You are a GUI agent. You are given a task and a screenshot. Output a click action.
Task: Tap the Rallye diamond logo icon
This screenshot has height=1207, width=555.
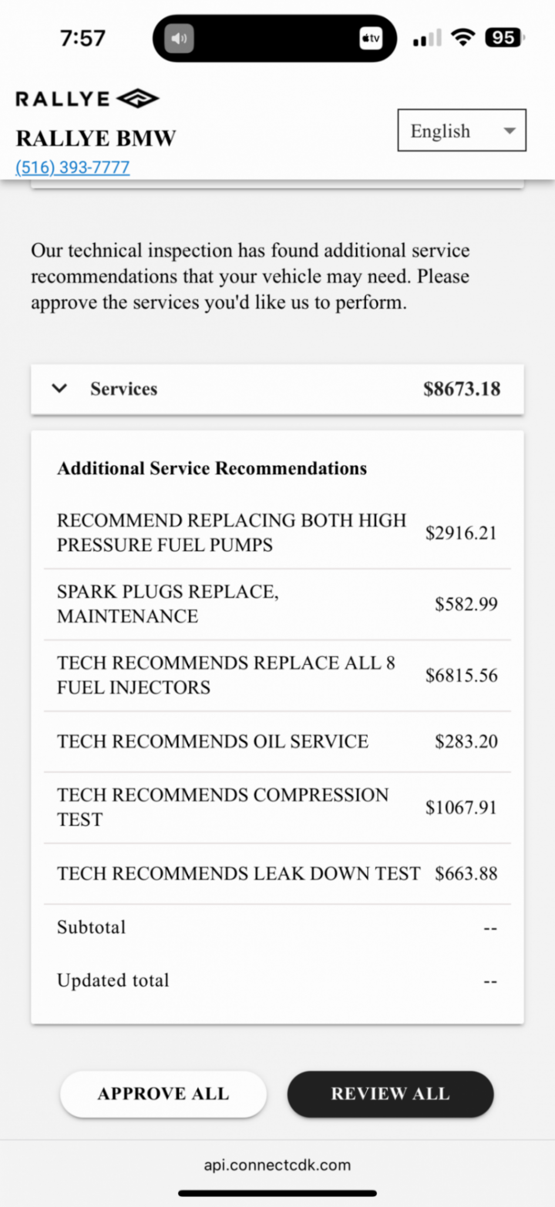pos(137,98)
